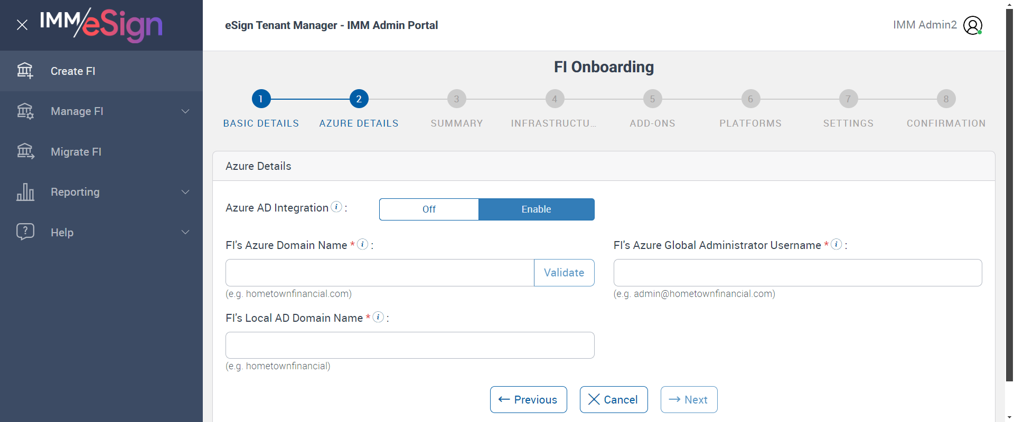Click the Help question mark icon
1014x422 pixels.
coord(25,232)
